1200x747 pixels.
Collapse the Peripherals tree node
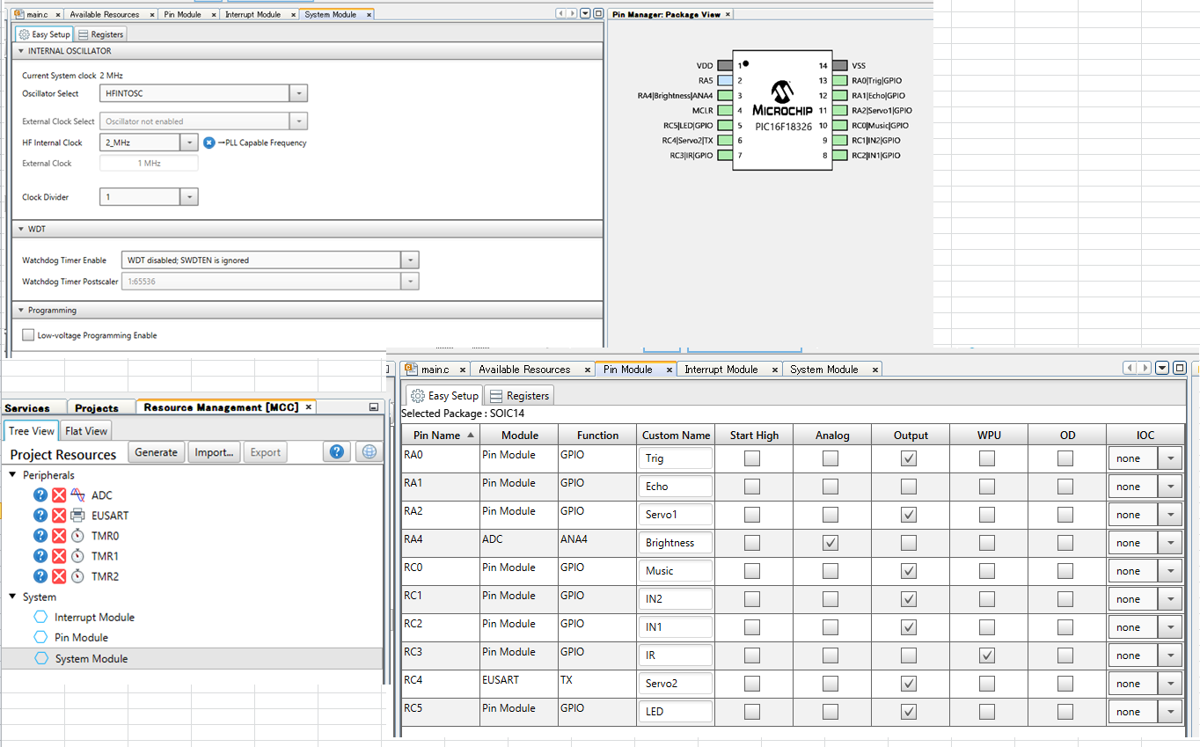pos(13,475)
